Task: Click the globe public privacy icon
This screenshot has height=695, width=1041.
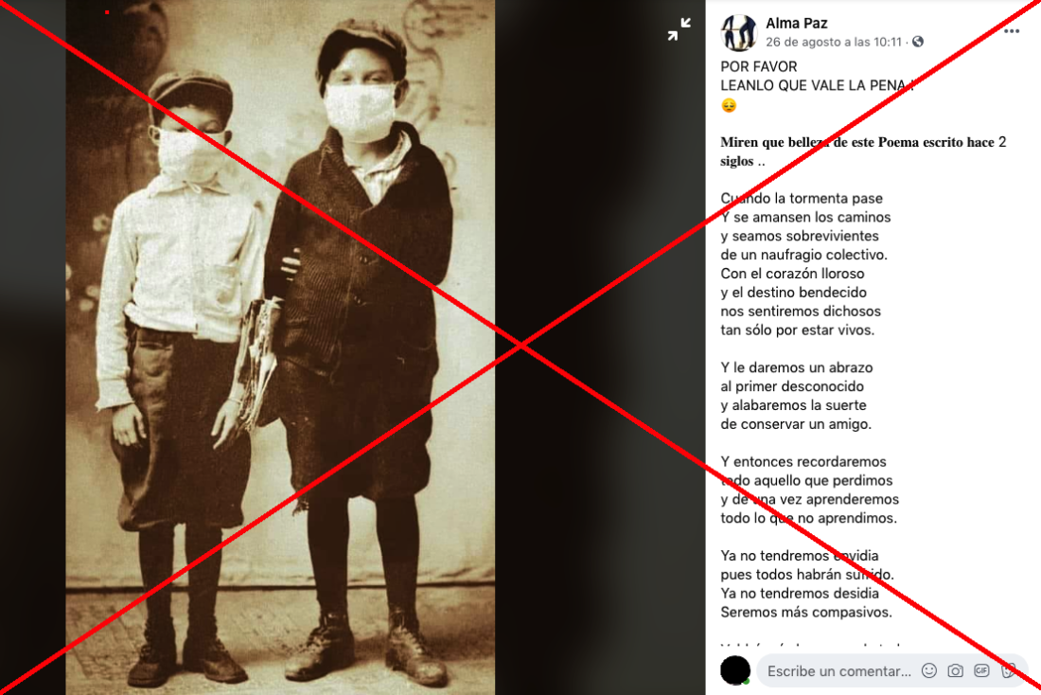Action: pyautogui.click(x=918, y=42)
